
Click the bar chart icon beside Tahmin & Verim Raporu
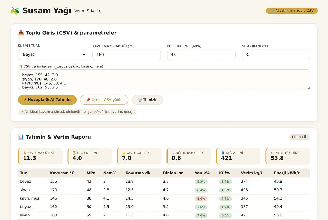coord(21,137)
